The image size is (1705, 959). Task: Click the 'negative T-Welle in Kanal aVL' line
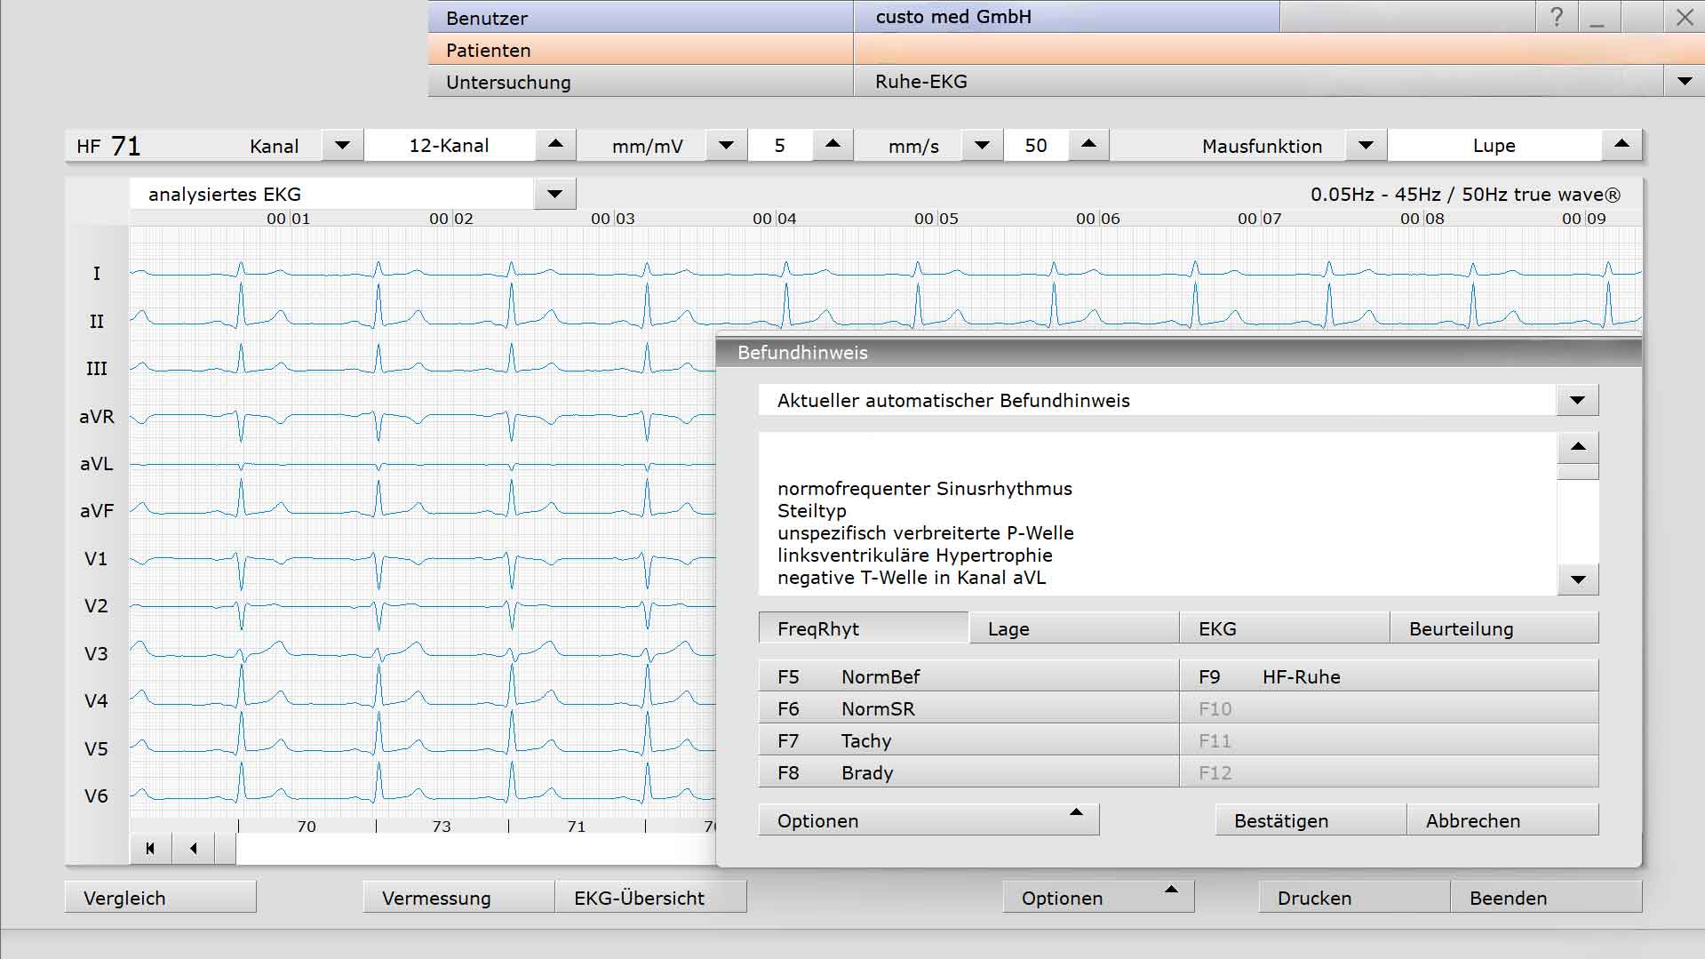click(911, 578)
